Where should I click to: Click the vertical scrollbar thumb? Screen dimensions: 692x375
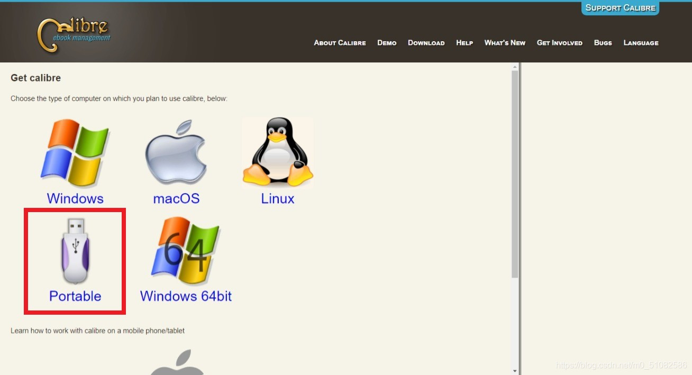[515, 175]
